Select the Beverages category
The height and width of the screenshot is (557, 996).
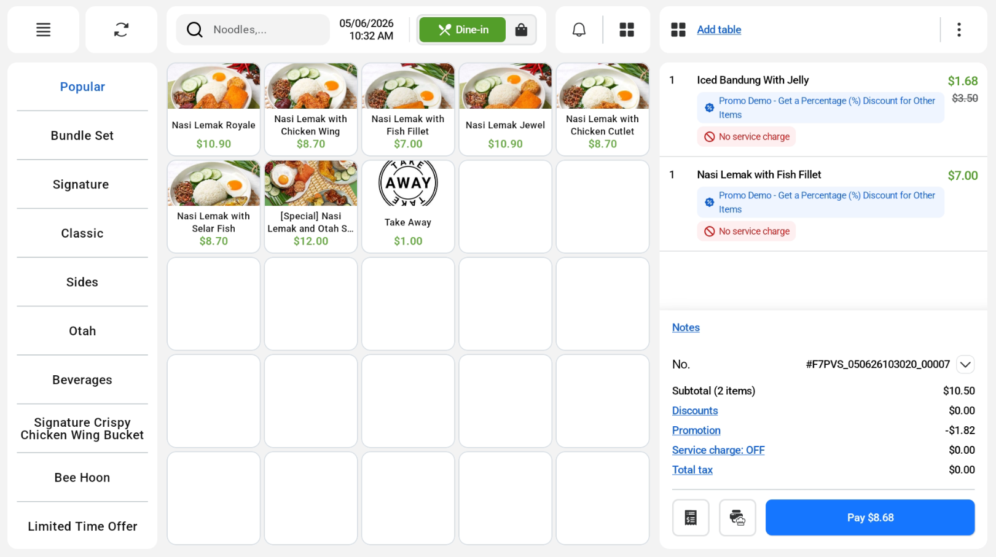pyautogui.click(x=82, y=380)
